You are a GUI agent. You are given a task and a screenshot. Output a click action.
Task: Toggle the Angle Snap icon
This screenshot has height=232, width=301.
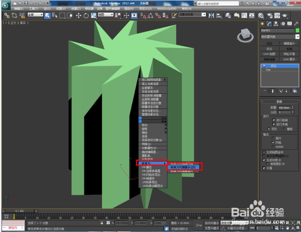150,16
